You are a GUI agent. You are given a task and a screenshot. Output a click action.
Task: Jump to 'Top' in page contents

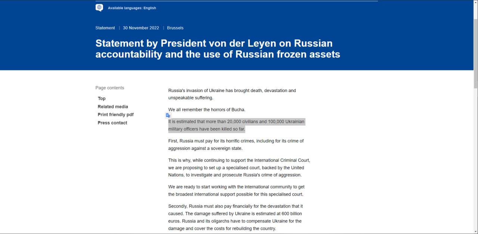(102, 98)
